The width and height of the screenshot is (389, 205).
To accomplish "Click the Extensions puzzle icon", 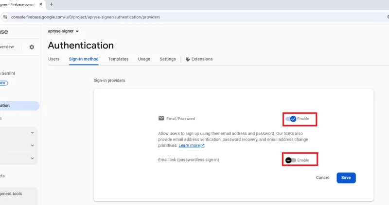I will pos(188,59).
